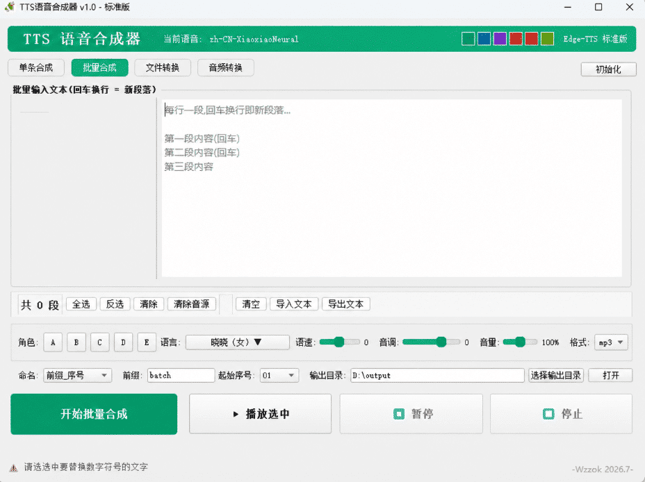Open the 前缀_序号 naming dropdown
Screen dimensions: 645x482
click(77, 375)
